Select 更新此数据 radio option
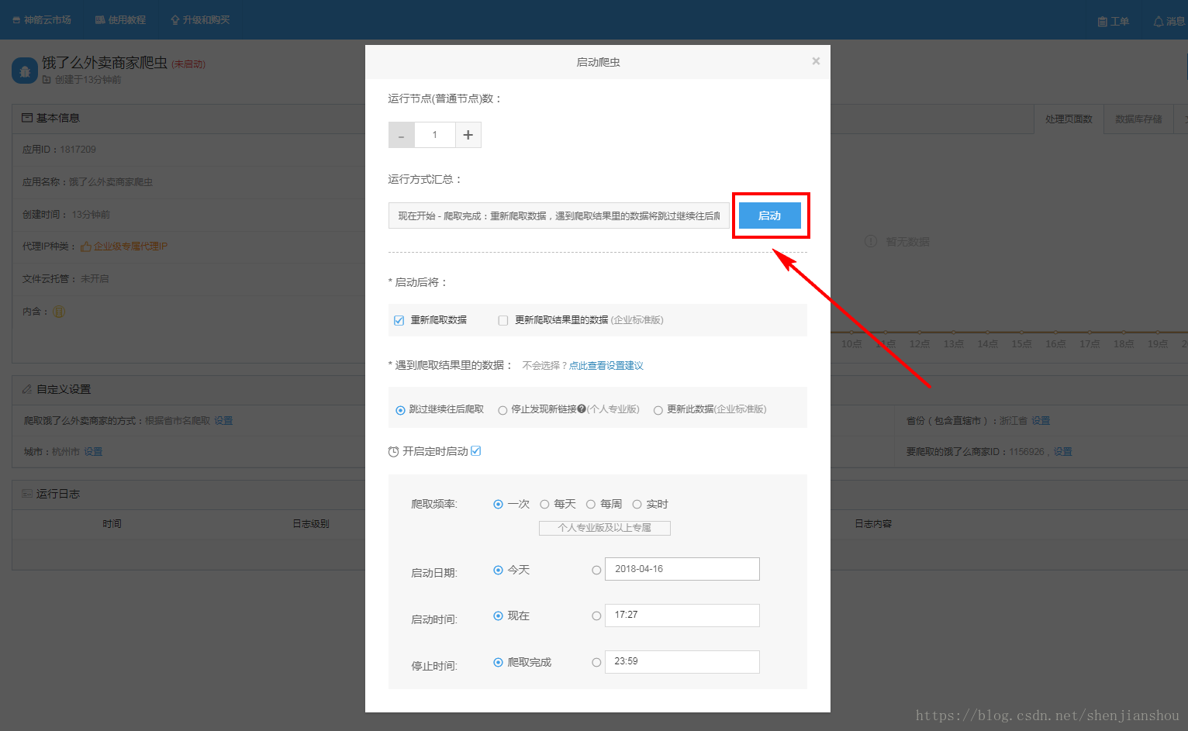This screenshot has height=731, width=1188. pos(658,410)
